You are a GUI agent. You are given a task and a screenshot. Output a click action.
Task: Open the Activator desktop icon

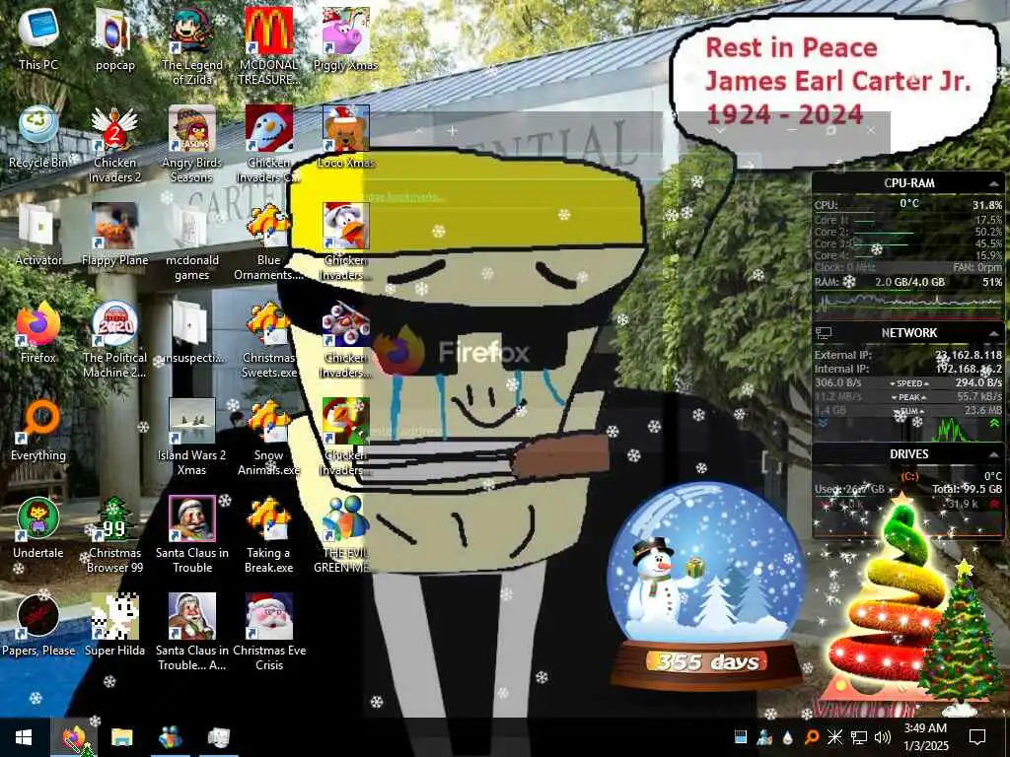[x=38, y=235]
